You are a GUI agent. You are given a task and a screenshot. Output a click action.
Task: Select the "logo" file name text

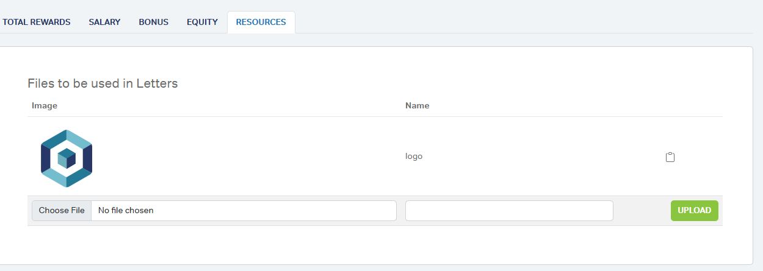(x=414, y=156)
